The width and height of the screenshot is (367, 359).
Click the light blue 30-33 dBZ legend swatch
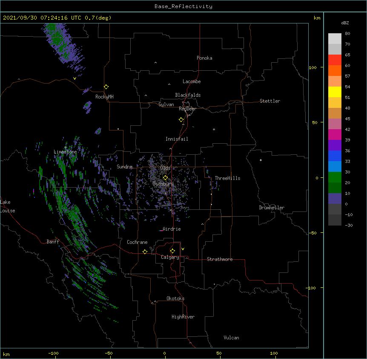[x=335, y=166]
